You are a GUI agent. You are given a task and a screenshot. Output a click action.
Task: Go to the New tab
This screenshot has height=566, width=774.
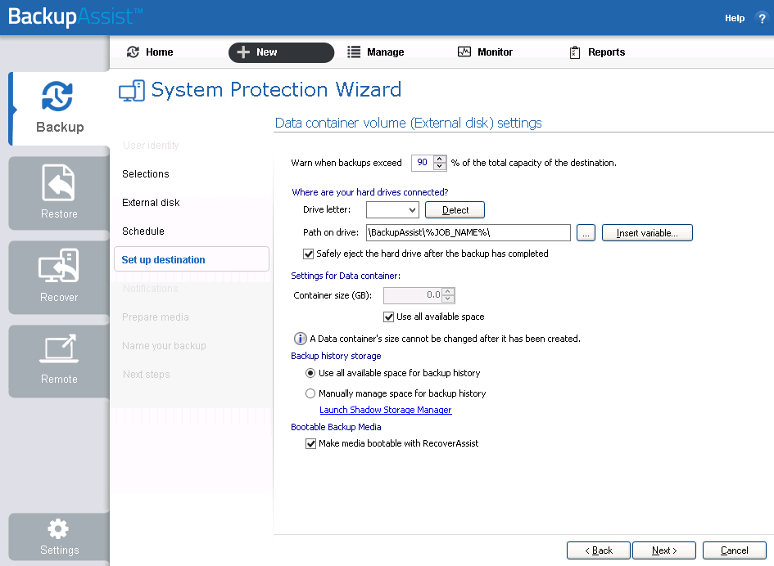[282, 52]
